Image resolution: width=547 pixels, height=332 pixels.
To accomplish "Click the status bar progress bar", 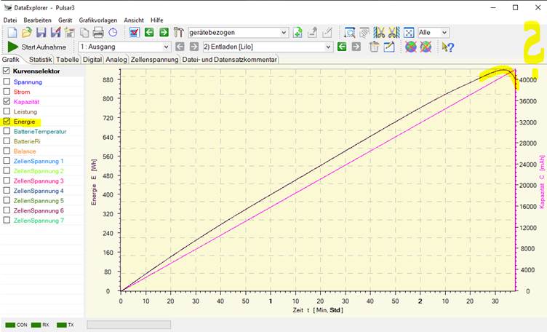I will (x=129, y=325).
